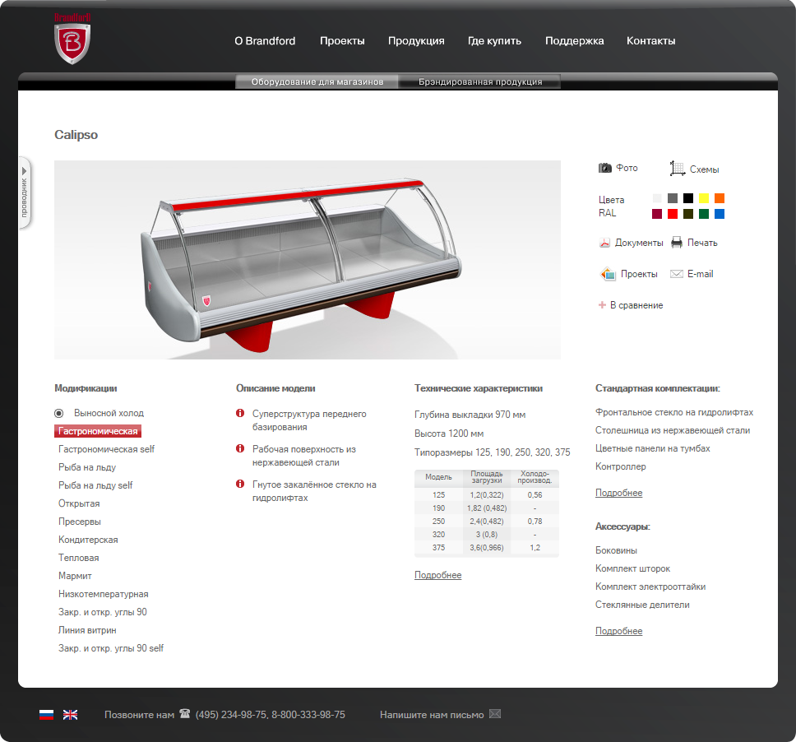The height and width of the screenshot is (742, 796).
Task: Click the phone number (495) 234-98-75
Action: (231, 715)
